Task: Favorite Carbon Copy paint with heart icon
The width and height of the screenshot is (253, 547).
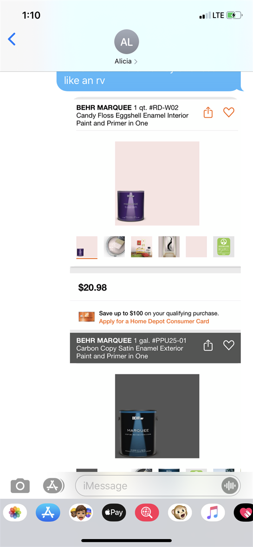Action: (x=228, y=345)
